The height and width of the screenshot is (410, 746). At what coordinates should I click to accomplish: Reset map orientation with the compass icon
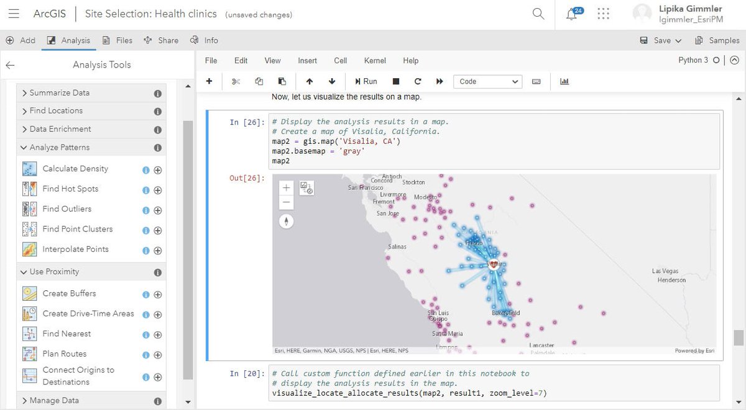click(286, 221)
